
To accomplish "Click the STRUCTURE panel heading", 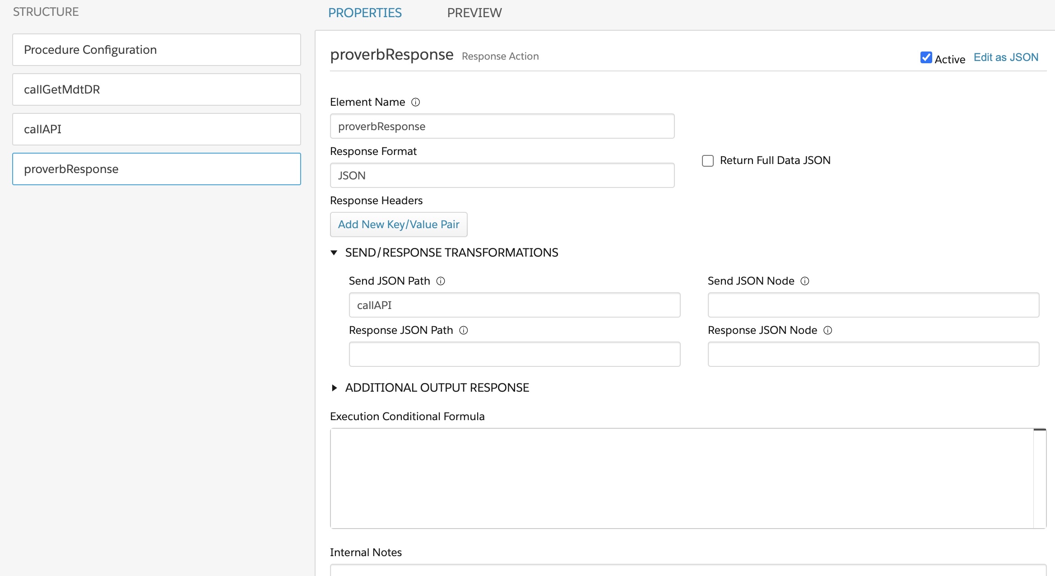I will (x=46, y=12).
